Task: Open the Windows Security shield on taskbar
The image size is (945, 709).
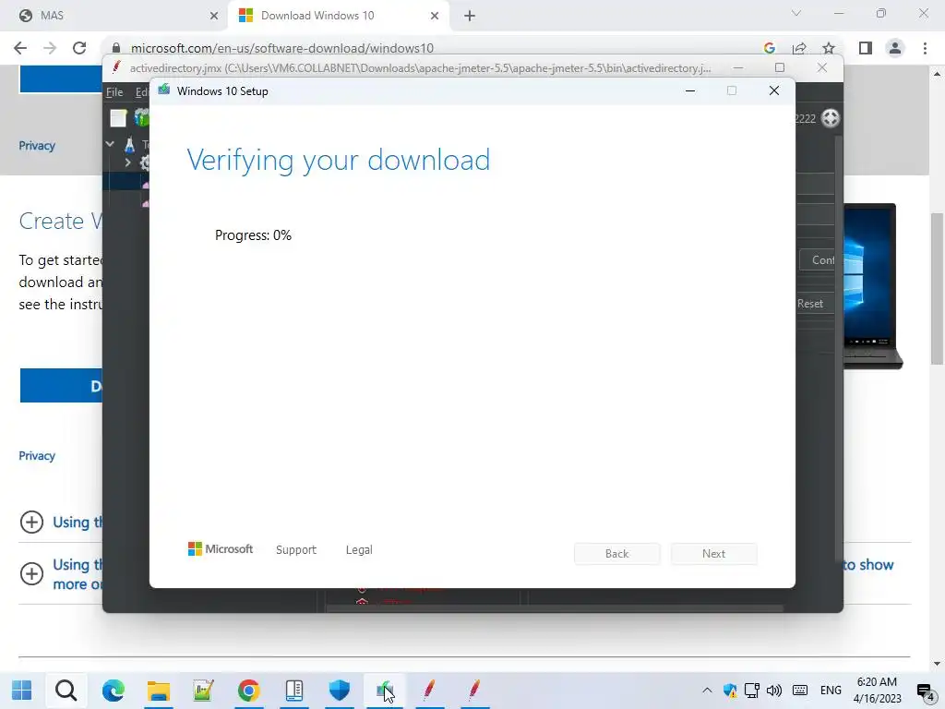Action: click(340, 691)
